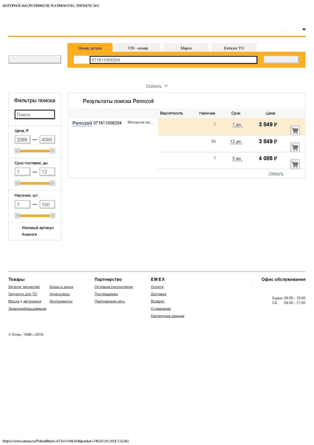Click maximum price field 4085

point(47,140)
